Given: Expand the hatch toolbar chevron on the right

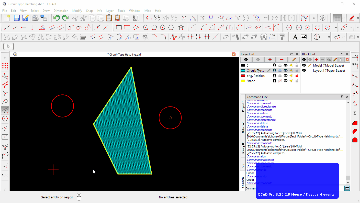Looking at the screenshot, I should point(358,37).
